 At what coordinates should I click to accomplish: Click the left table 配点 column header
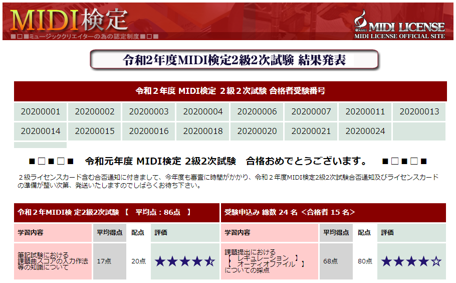point(138,233)
